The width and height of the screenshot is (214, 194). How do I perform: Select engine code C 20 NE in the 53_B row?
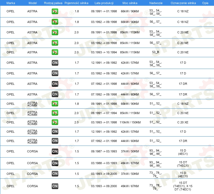pyautogui.click(x=183, y=52)
